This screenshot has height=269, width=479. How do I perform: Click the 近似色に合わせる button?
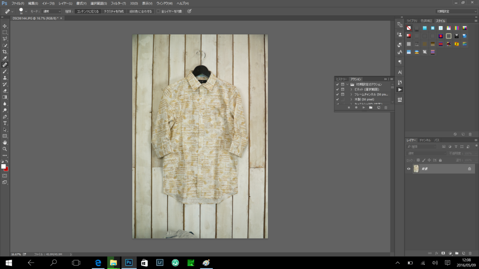point(140,11)
